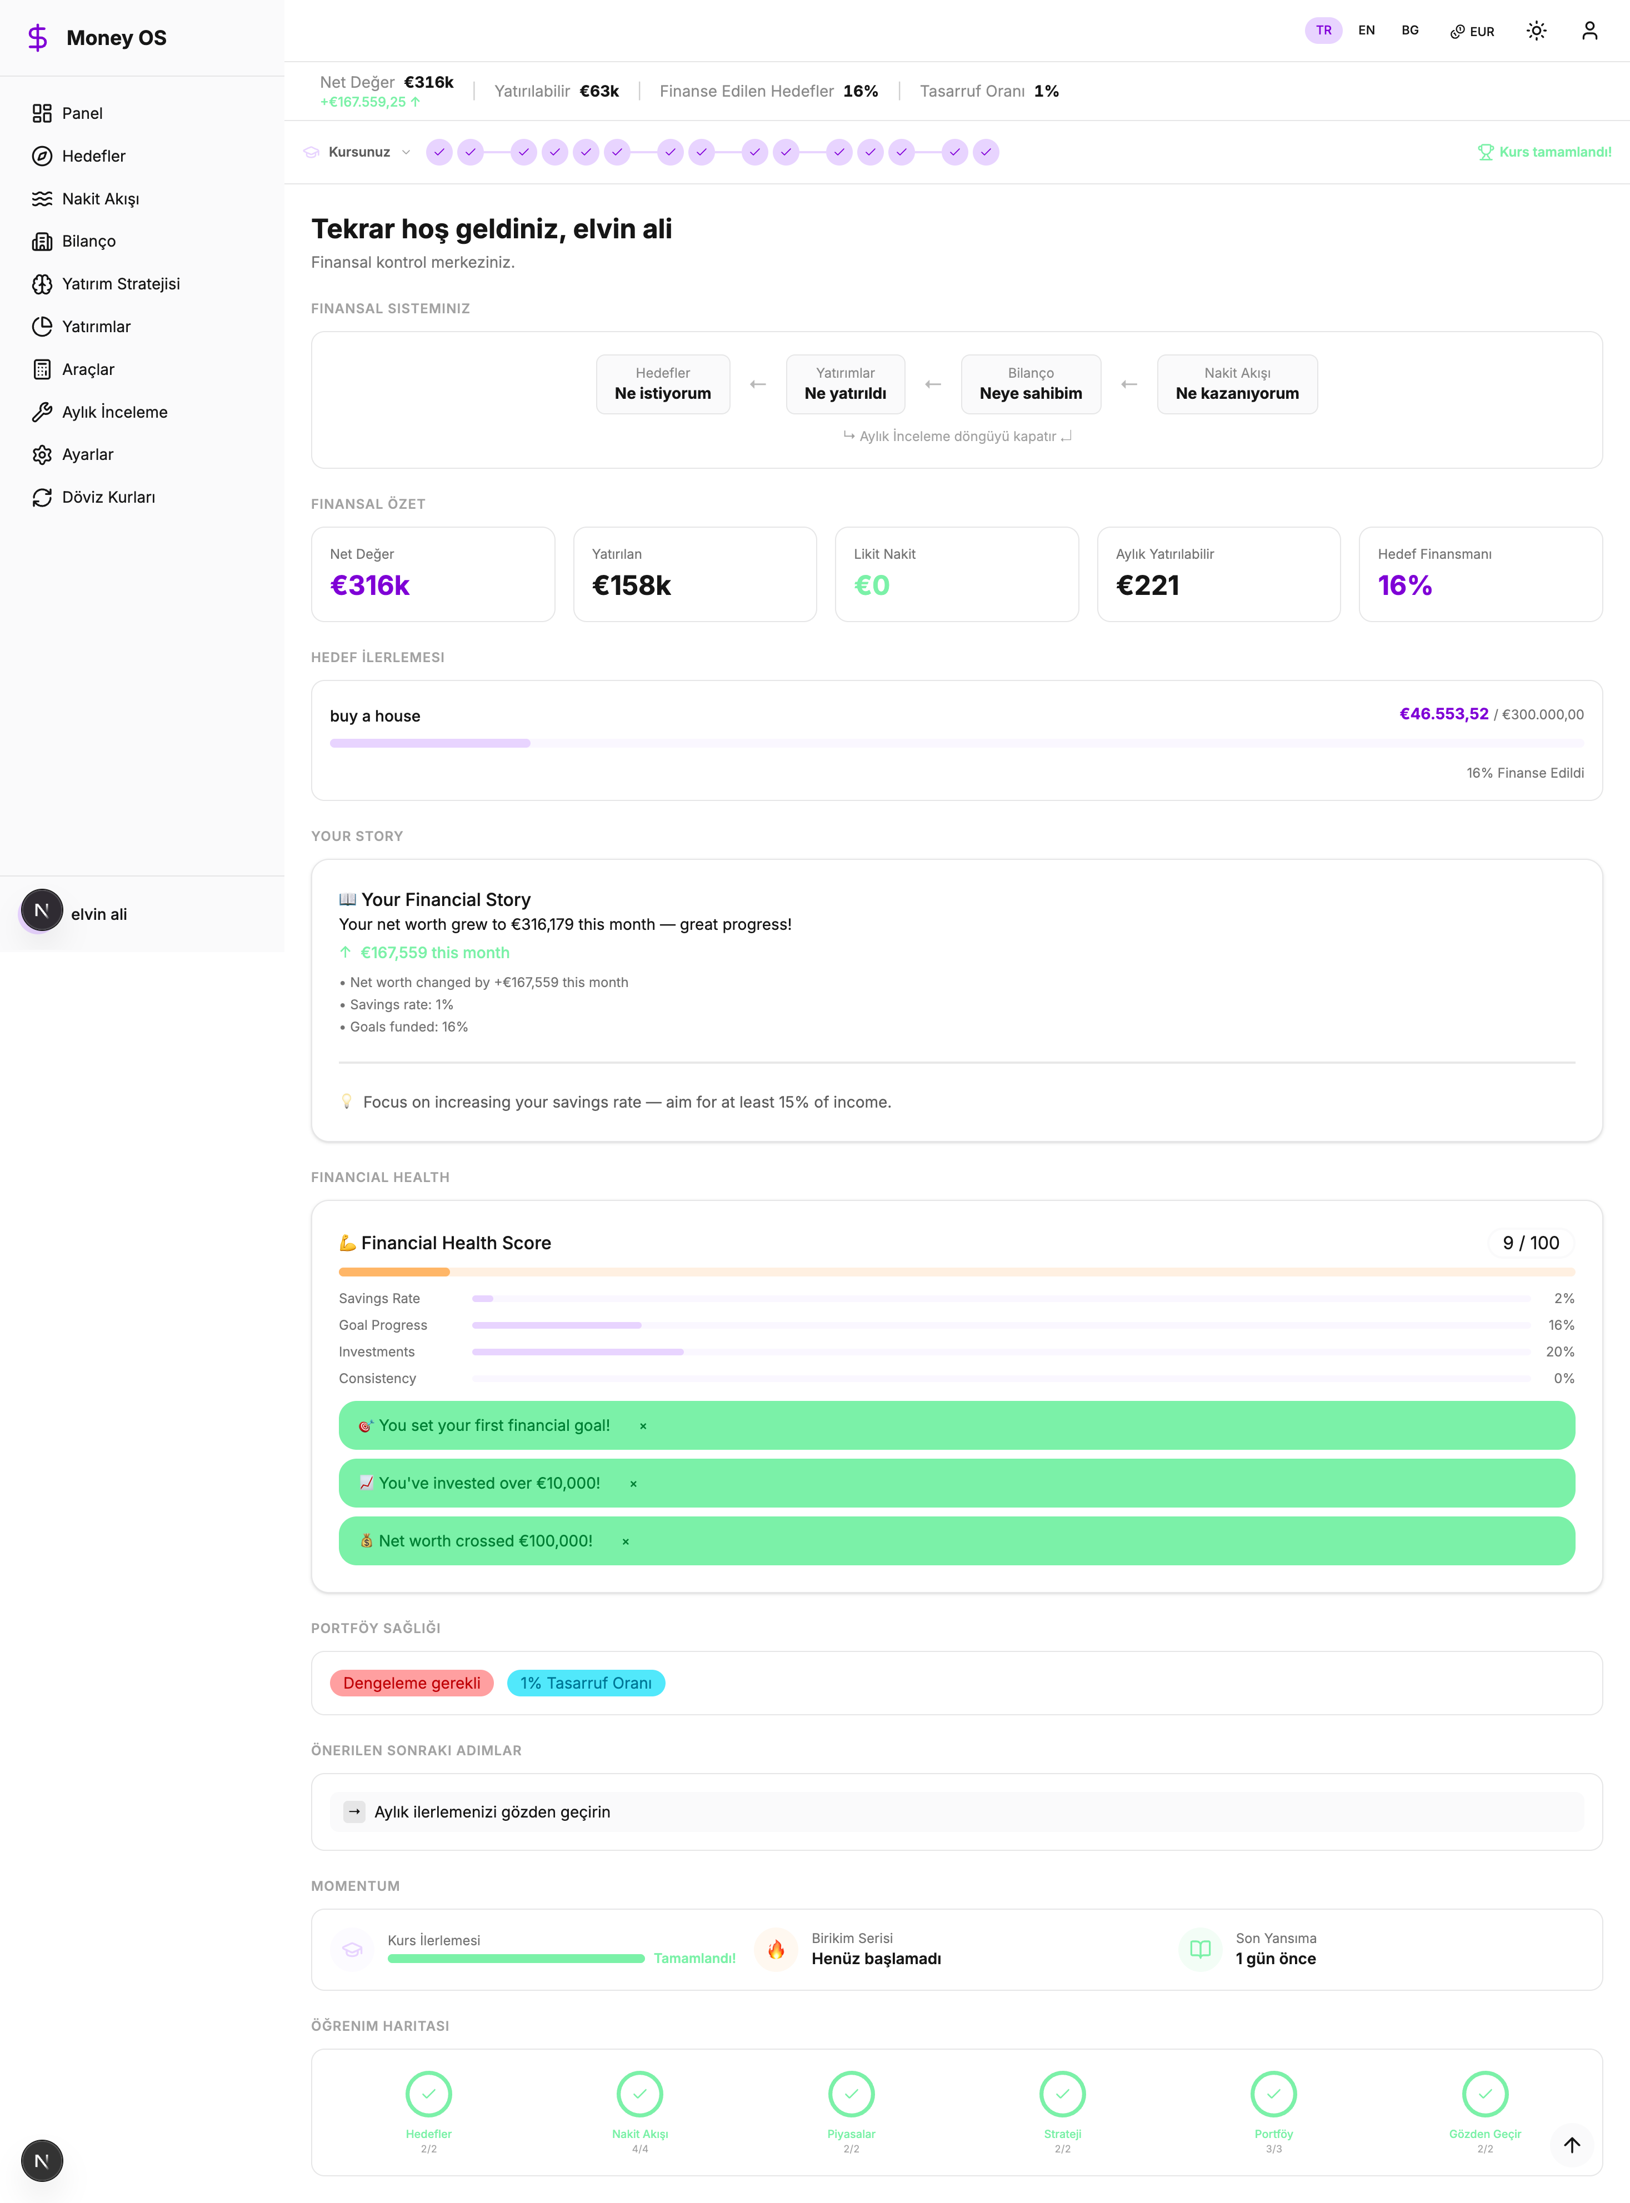The height and width of the screenshot is (2203, 1630).
Task: Open Yatırımlar pie chart icon
Action: tap(42, 327)
